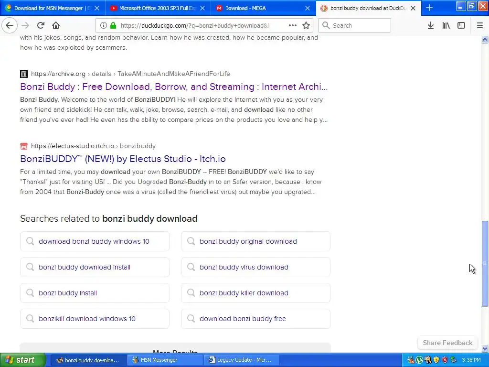Show the sidebars panel

click(461, 26)
